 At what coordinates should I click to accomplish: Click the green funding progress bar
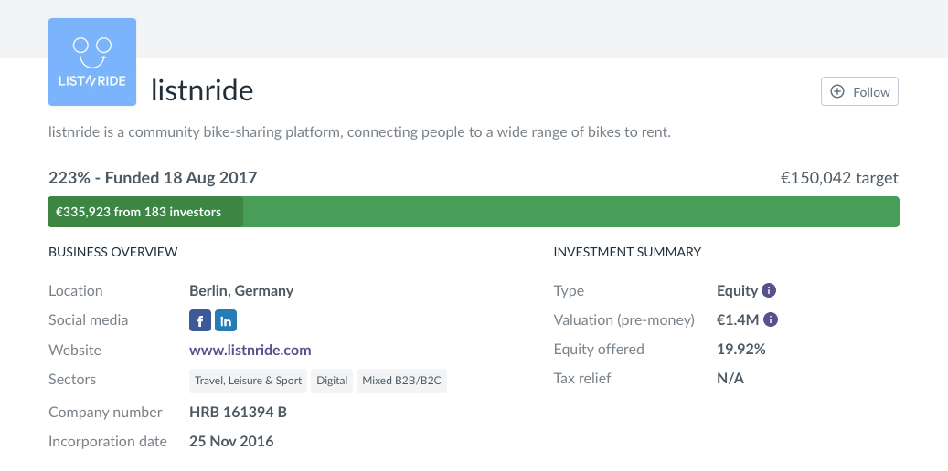(x=567, y=212)
